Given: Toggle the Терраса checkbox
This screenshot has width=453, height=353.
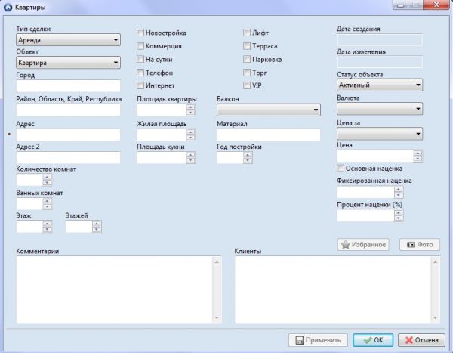Looking at the screenshot, I should (247, 45).
